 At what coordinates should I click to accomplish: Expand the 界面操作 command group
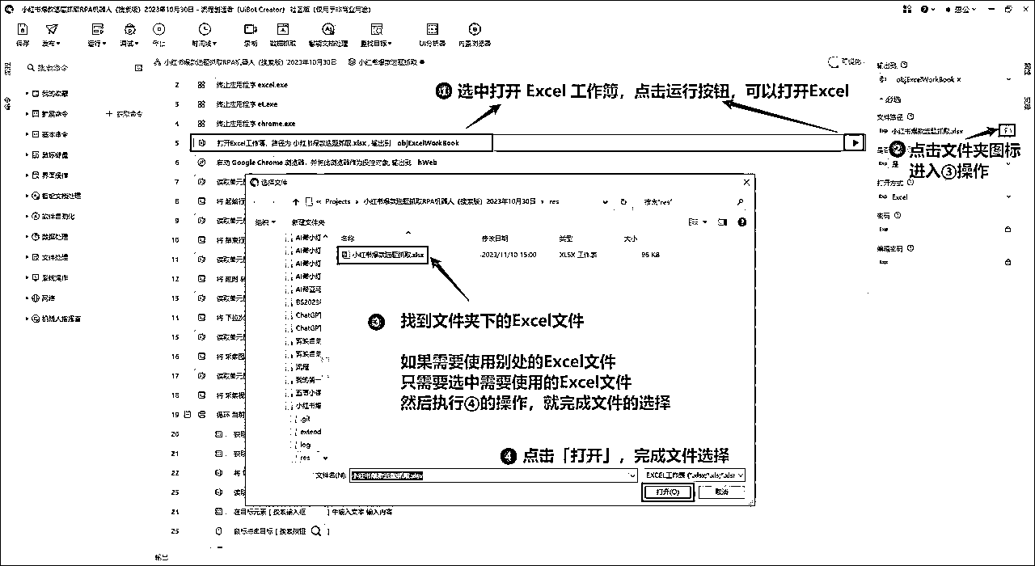(27, 175)
